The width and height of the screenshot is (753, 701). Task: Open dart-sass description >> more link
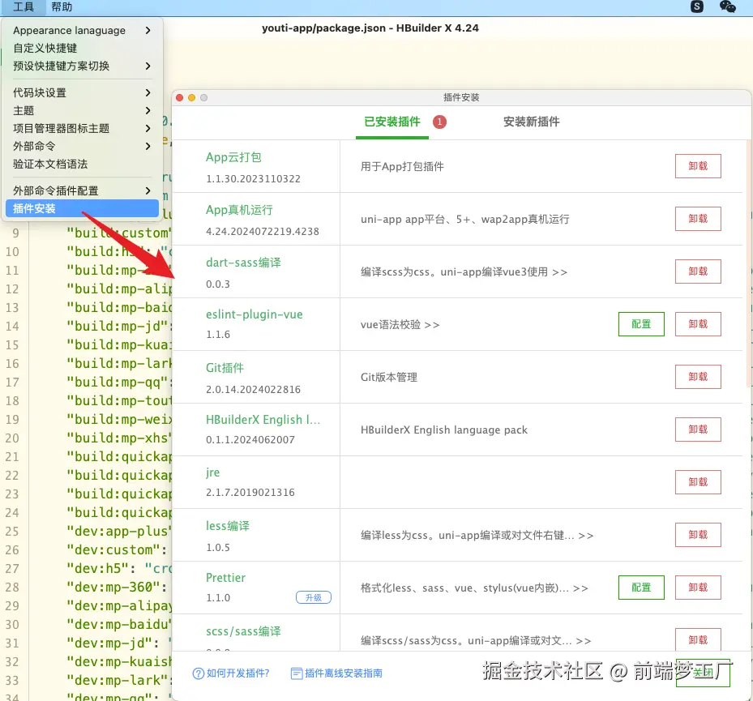pos(559,272)
